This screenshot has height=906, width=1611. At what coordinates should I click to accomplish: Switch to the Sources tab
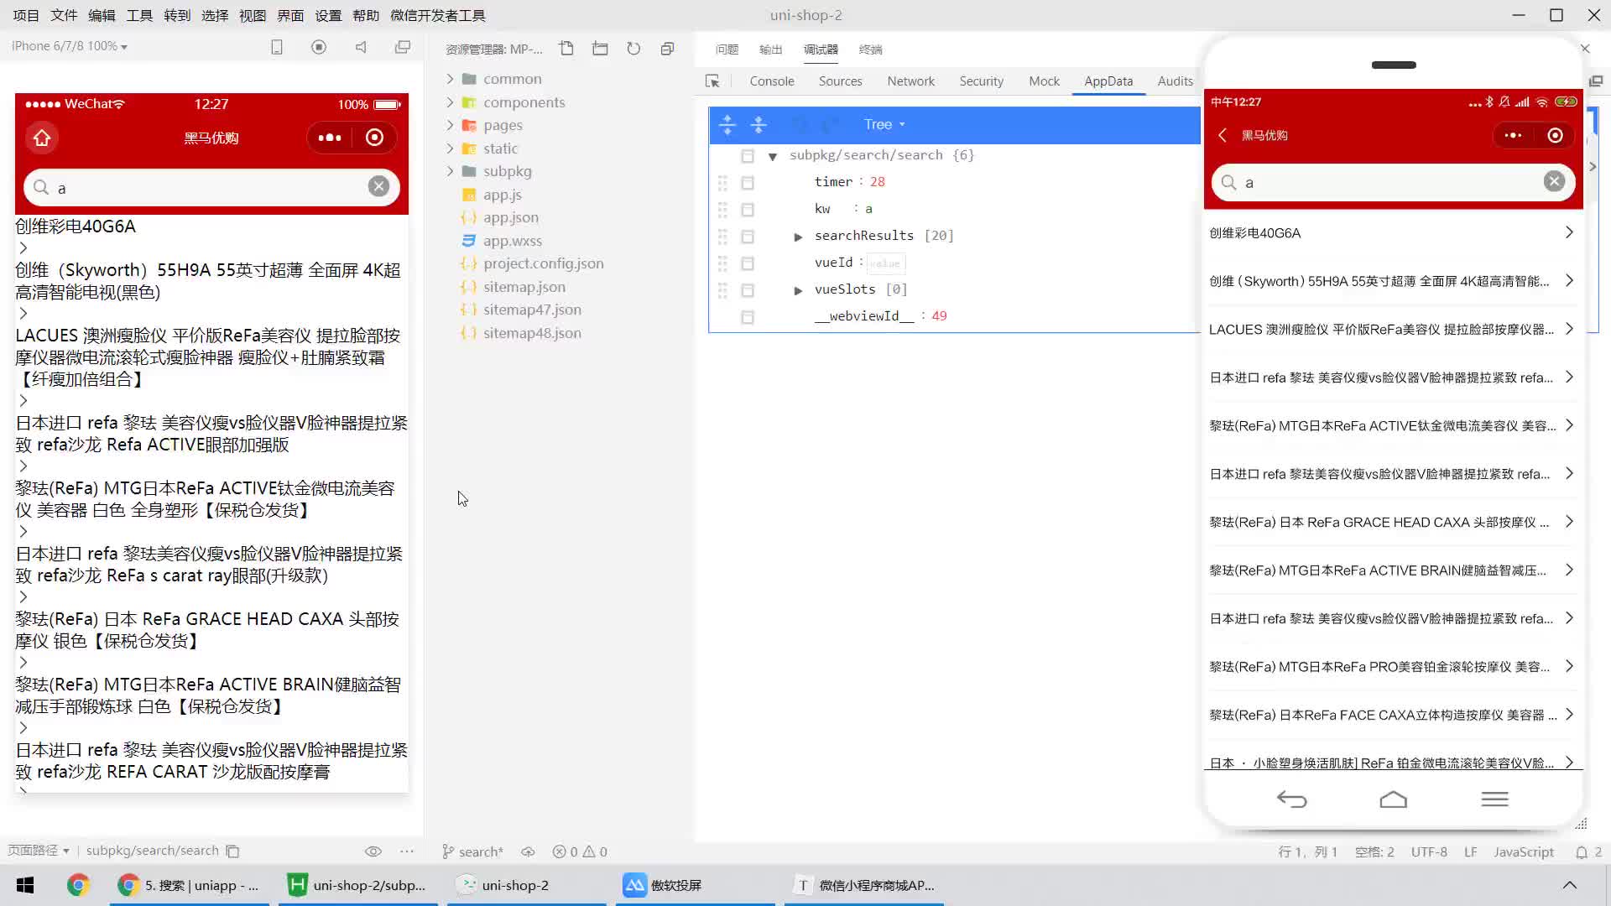[x=840, y=81]
